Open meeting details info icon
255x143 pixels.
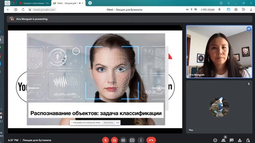click(215, 140)
